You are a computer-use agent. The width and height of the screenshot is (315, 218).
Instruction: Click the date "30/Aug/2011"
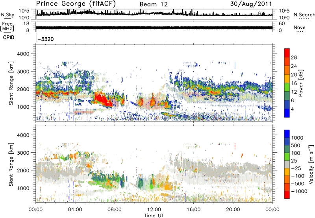point(251,4)
